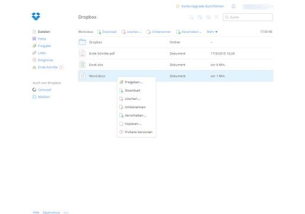Screen dimensions: 305x214
Task: Click the Dropbox folder icon in list
Action: [x=82, y=42]
